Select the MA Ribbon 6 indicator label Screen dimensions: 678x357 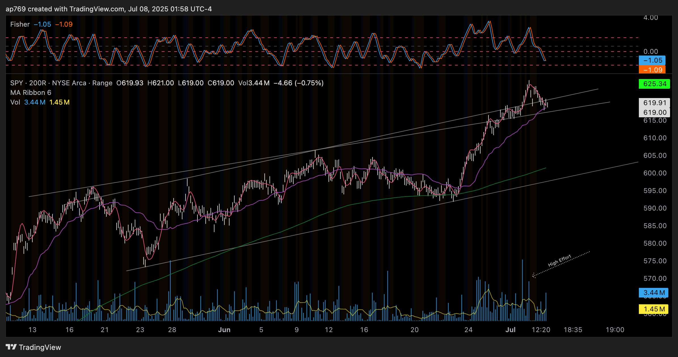pyautogui.click(x=31, y=93)
